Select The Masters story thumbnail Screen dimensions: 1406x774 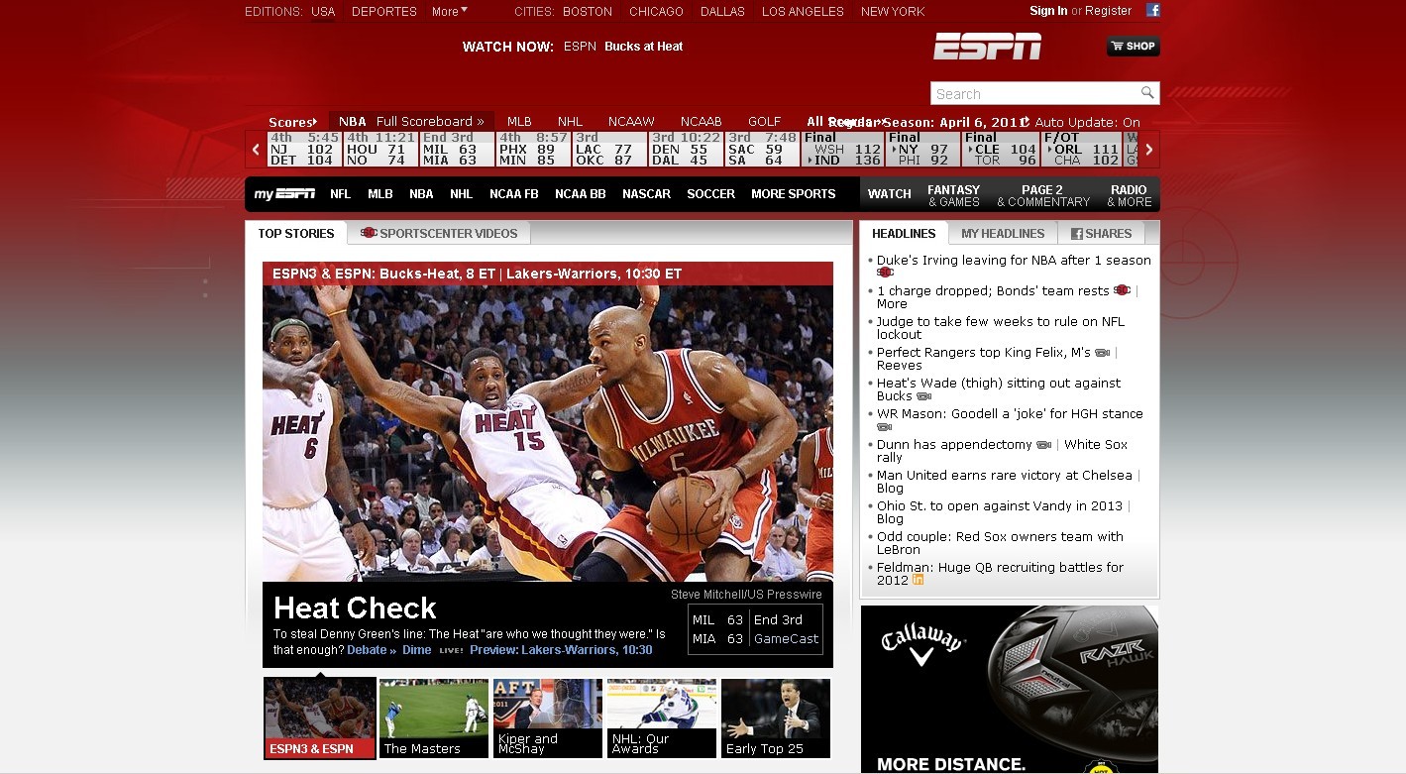(x=434, y=719)
